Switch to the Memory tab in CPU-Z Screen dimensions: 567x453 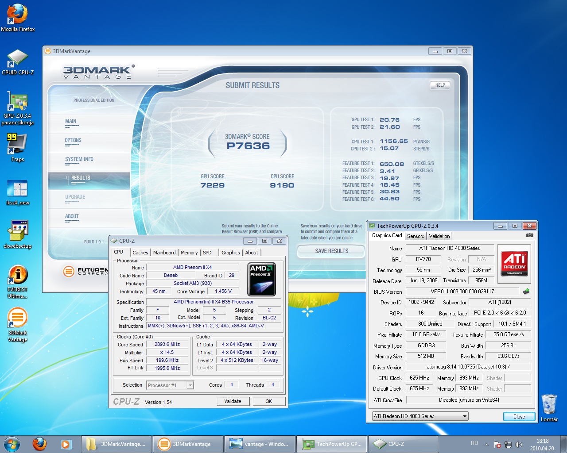pos(189,253)
